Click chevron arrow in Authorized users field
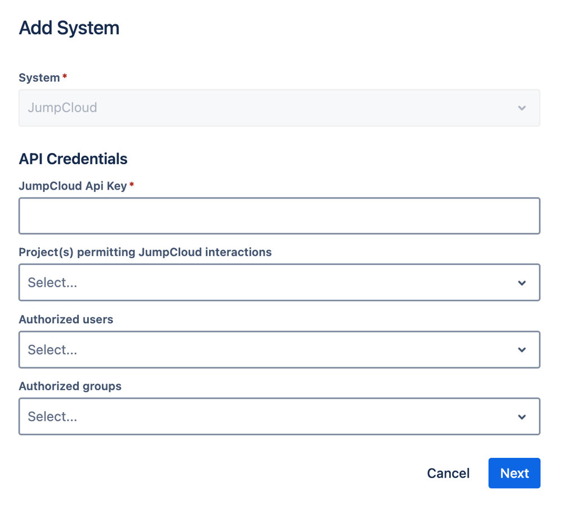This screenshot has height=509, width=561. 522,350
